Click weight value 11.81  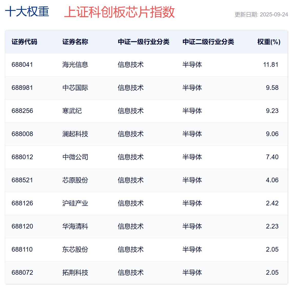pyautogui.click(x=271, y=65)
